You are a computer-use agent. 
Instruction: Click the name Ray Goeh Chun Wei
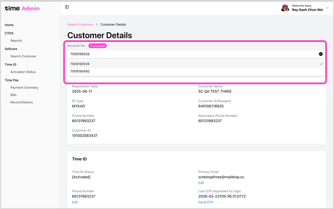click(307, 10)
